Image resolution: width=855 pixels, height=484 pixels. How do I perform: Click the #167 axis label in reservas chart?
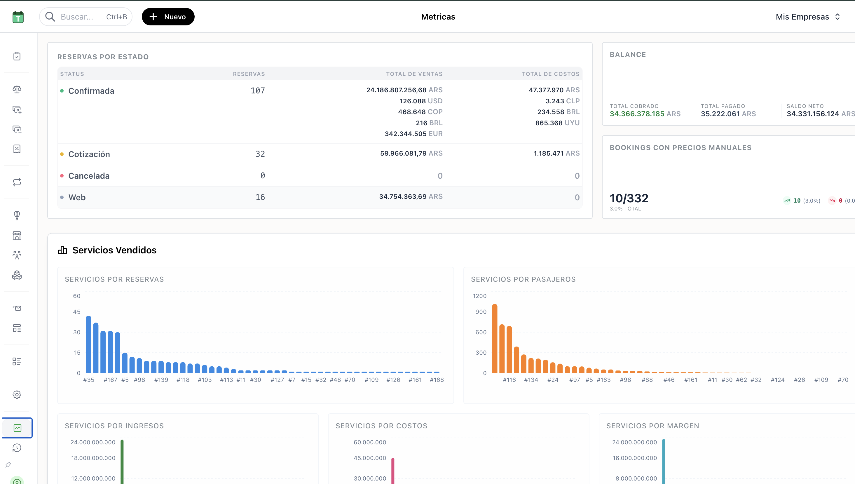[110, 379]
